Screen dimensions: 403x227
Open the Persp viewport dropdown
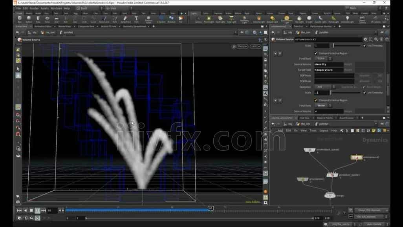point(242,46)
